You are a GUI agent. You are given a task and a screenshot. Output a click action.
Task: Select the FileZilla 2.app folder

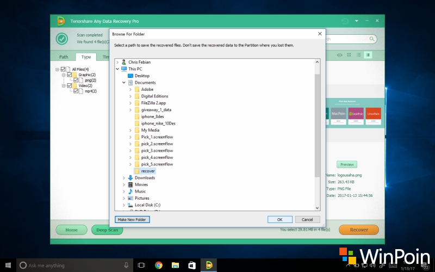click(153, 103)
